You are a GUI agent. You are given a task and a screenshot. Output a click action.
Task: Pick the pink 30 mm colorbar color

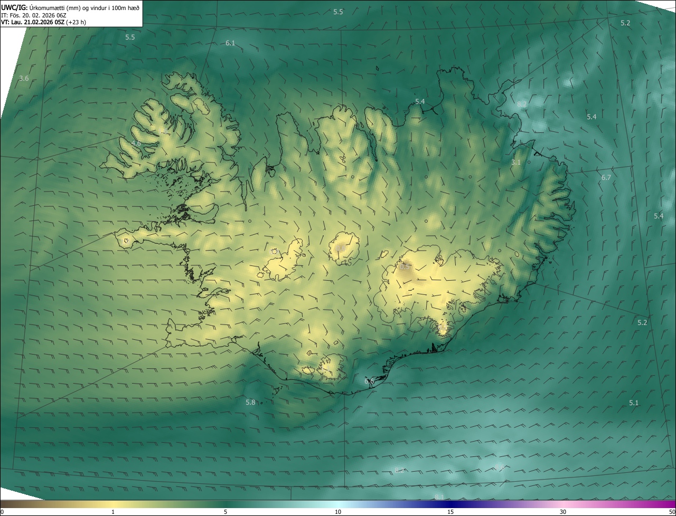563,504
